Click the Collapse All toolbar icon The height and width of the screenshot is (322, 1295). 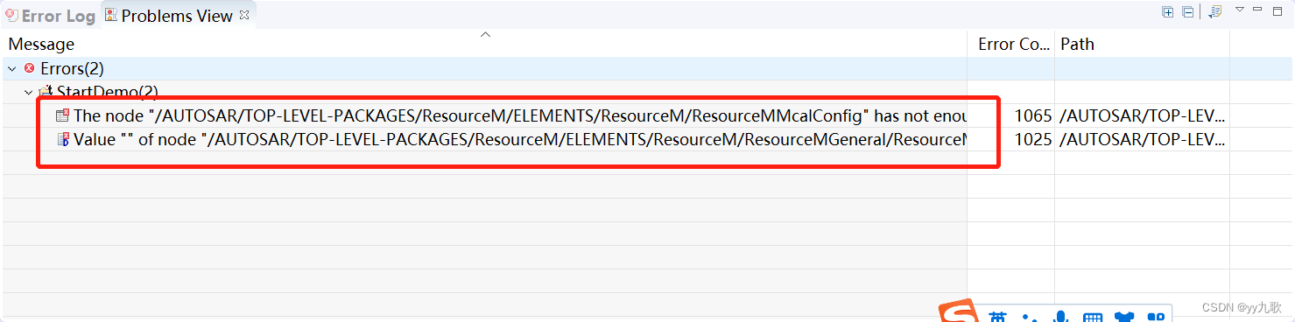1188,11
